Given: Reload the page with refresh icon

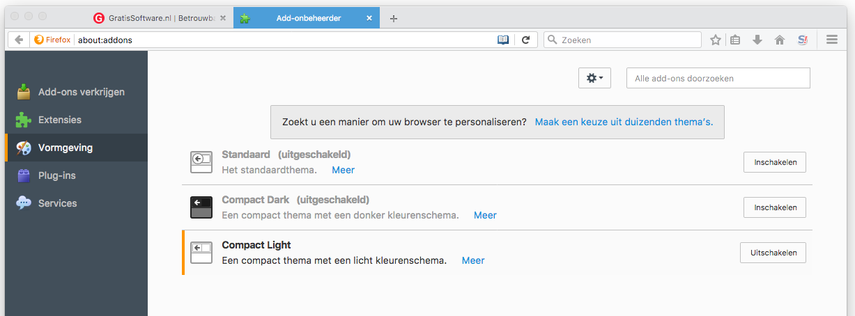Looking at the screenshot, I should pyautogui.click(x=526, y=40).
